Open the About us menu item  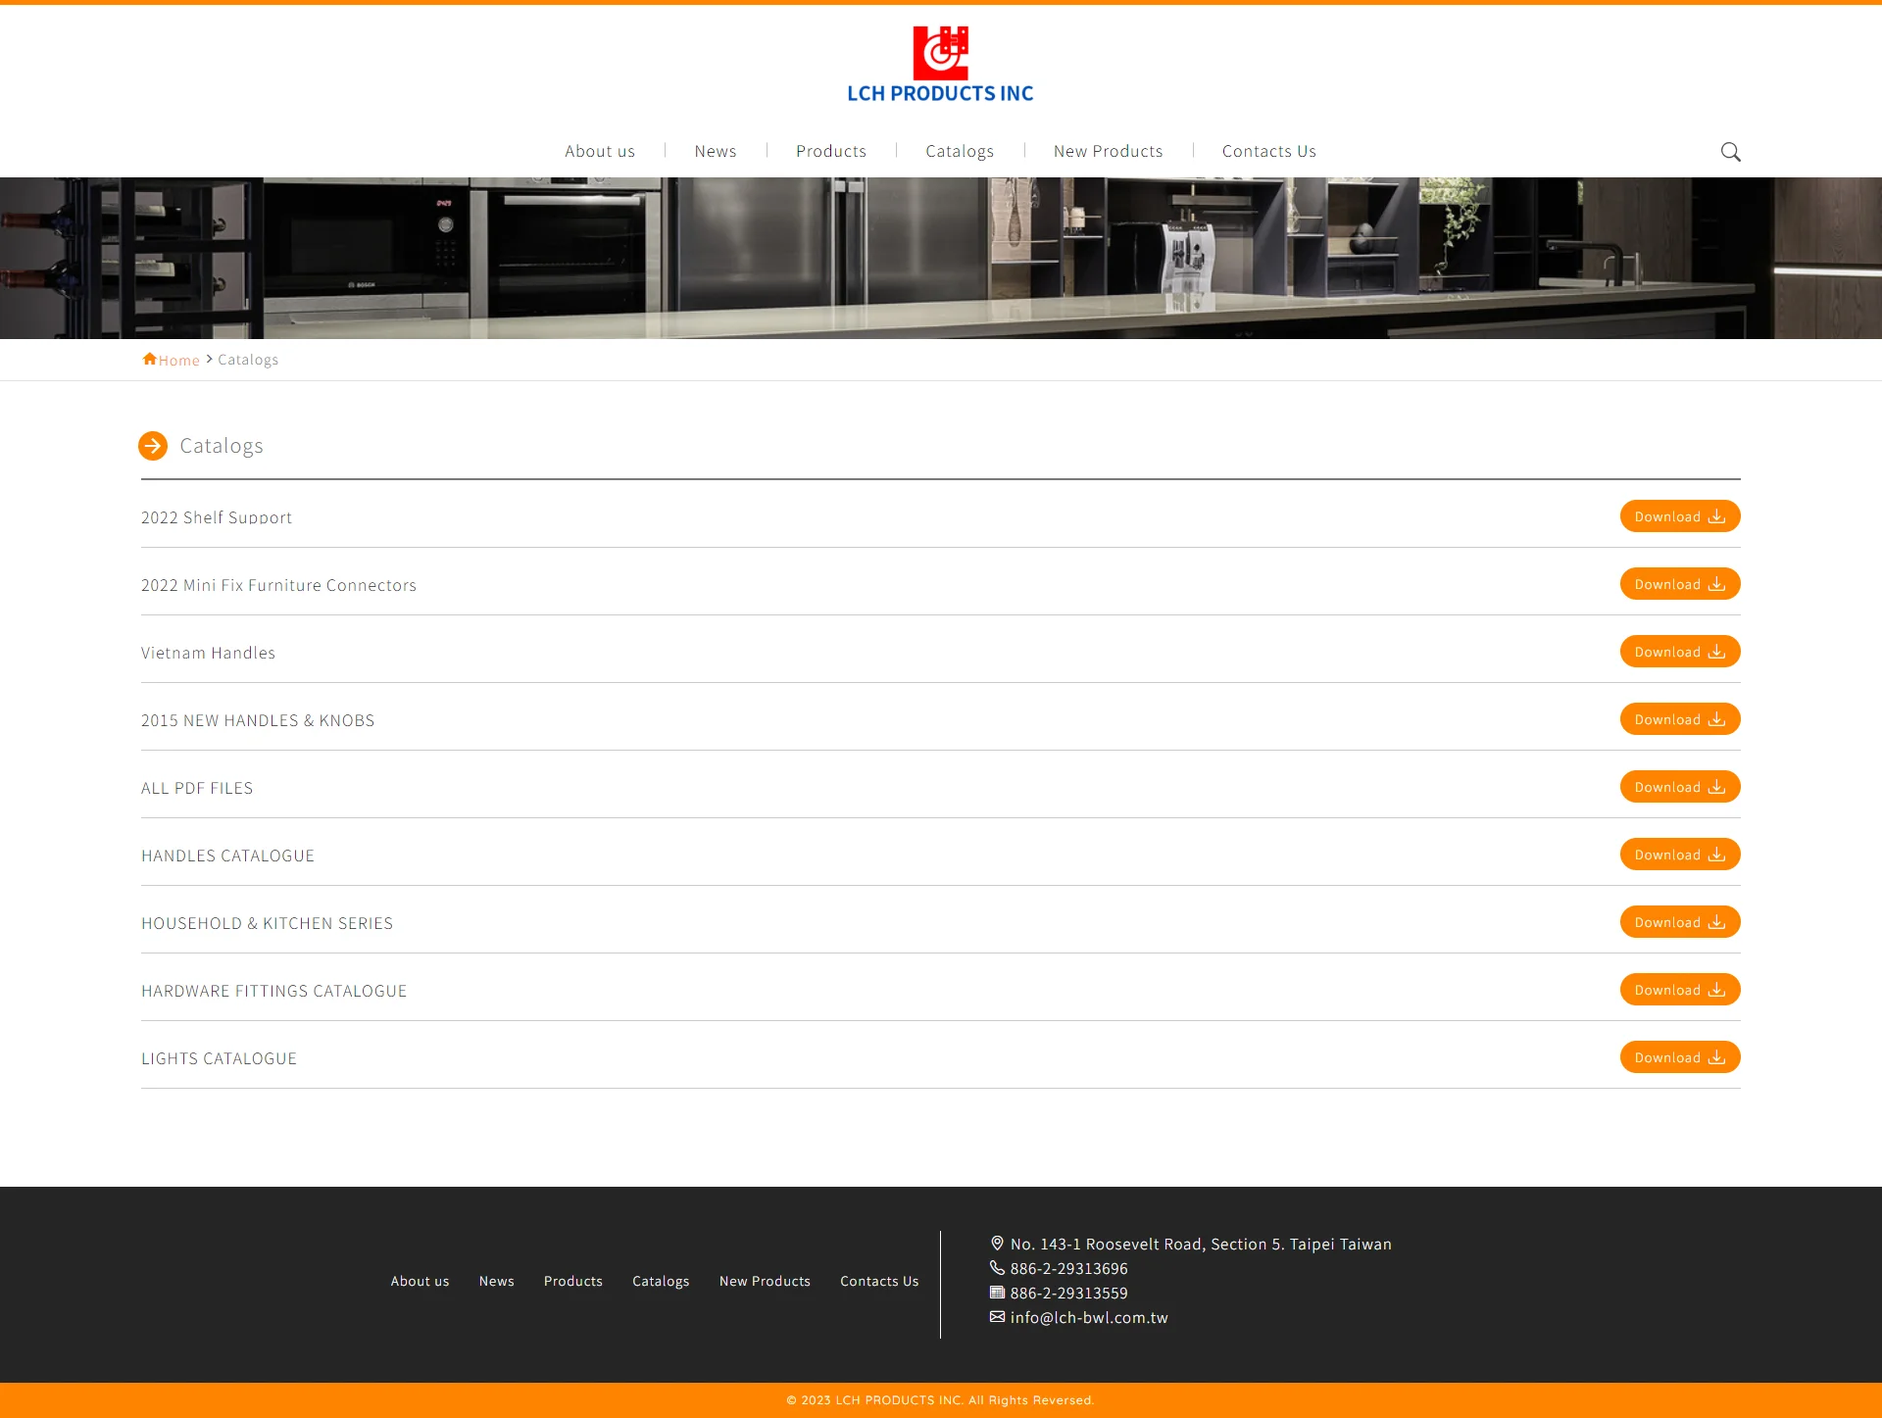coord(599,151)
